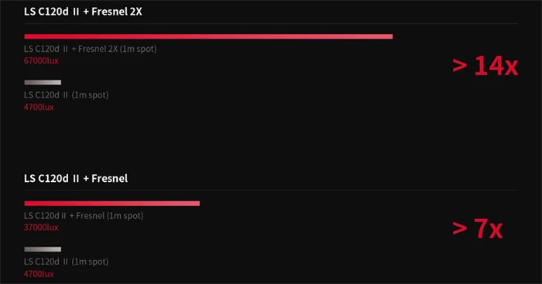
Task: Click the red 67000lux value text
Action: 41,61
